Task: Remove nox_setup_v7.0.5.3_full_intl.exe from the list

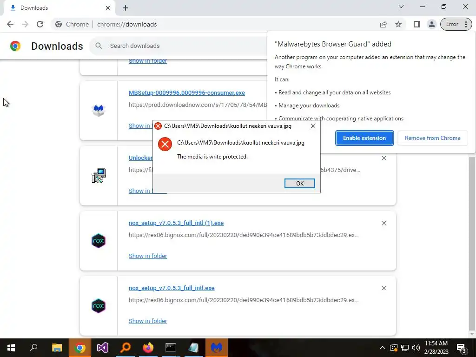Action: pos(383,288)
